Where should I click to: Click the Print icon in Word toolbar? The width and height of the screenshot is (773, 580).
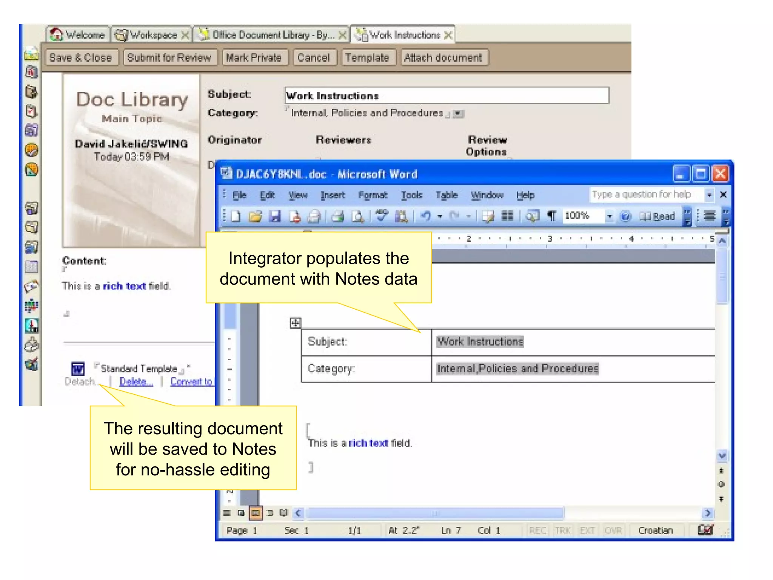pos(338,216)
